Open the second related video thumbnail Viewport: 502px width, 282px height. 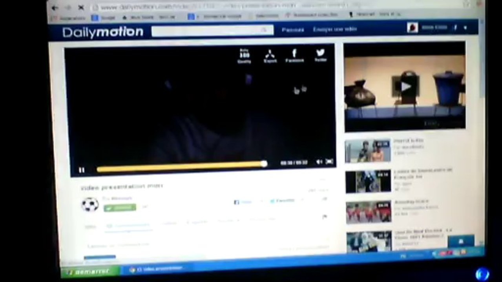pos(368,181)
